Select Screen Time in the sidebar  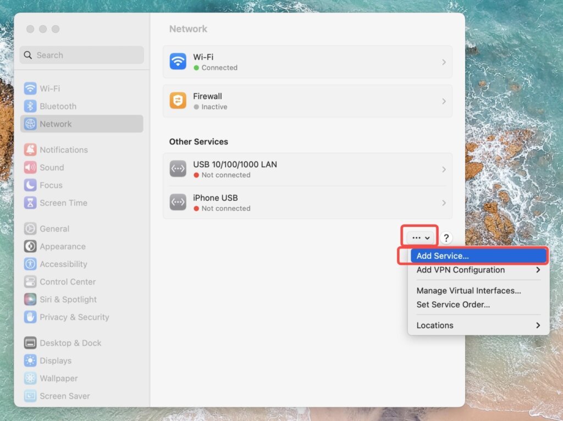[30, 203]
